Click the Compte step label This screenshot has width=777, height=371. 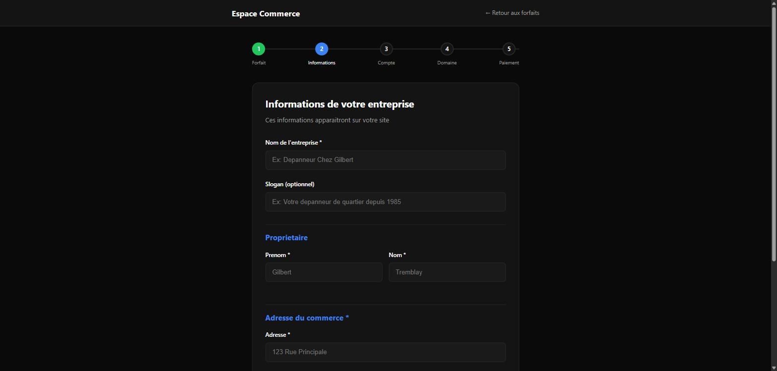pos(386,63)
